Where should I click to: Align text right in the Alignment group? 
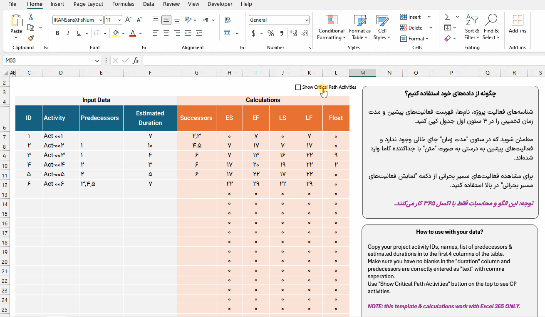[x=177, y=33]
